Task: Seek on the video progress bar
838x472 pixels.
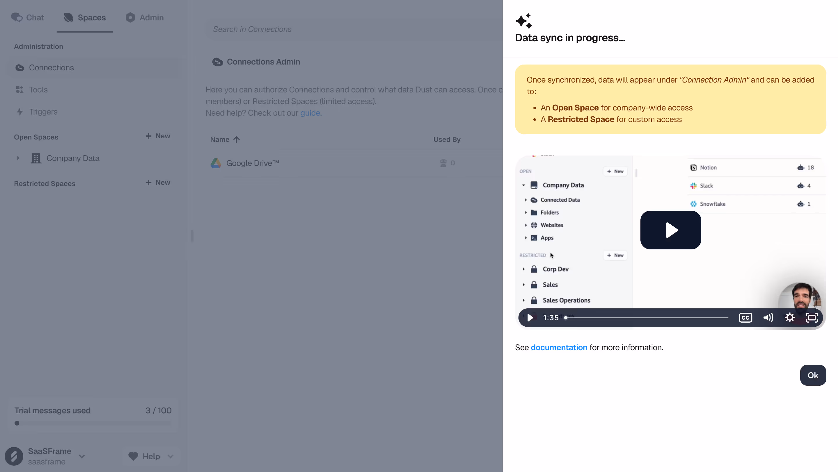Action: 646,317
